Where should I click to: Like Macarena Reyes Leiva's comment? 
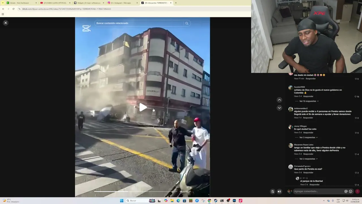click(x=356, y=154)
